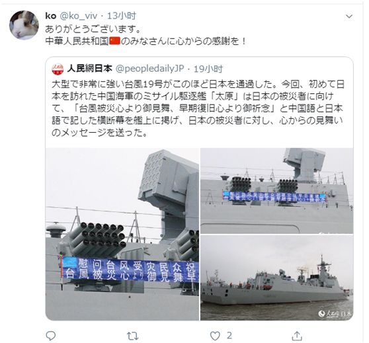View the large banner close-up photo
The width and height of the screenshot is (369, 343).
(x=122, y=234)
